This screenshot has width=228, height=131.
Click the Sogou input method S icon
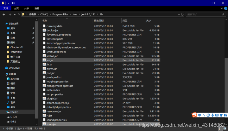[x=194, y=115]
